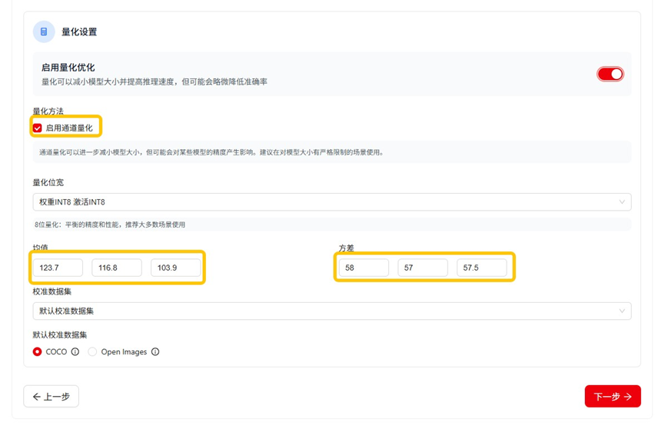Open the 默认校准数据集 calibration dropdown

pos(332,311)
